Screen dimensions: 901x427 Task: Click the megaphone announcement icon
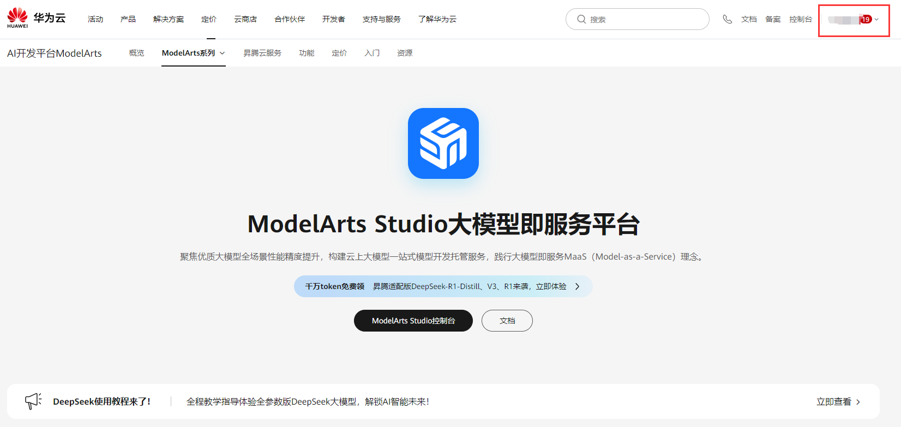coord(33,401)
